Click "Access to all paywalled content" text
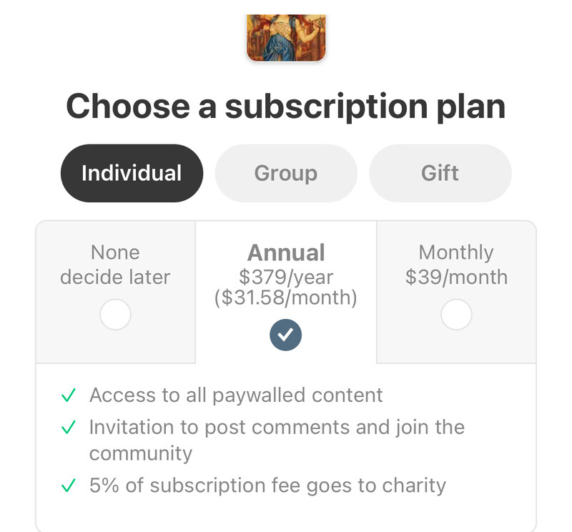 coord(236,395)
